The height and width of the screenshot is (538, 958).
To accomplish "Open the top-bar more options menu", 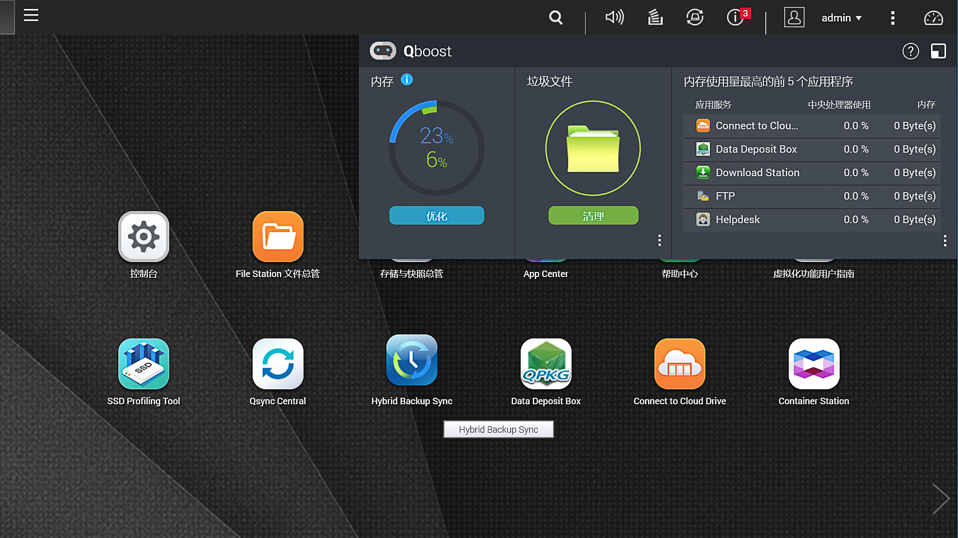I will click(893, 18).
